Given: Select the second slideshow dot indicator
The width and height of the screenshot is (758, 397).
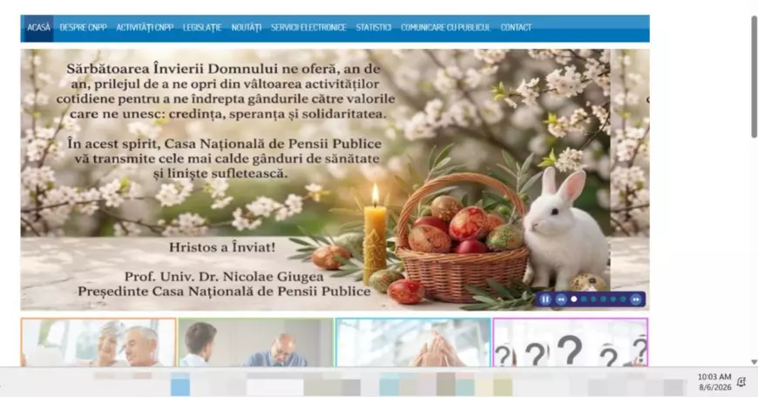Looking at the screenshot, I should click(584, 299).
